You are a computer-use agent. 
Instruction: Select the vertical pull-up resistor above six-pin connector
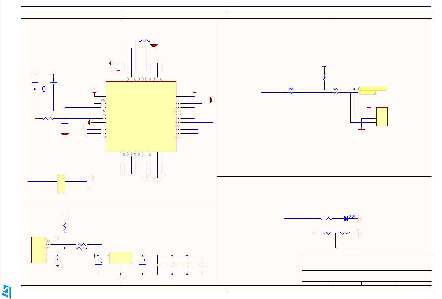coord(65,228)
